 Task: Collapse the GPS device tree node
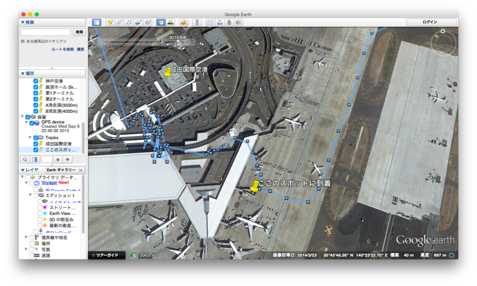coord(26,122)
